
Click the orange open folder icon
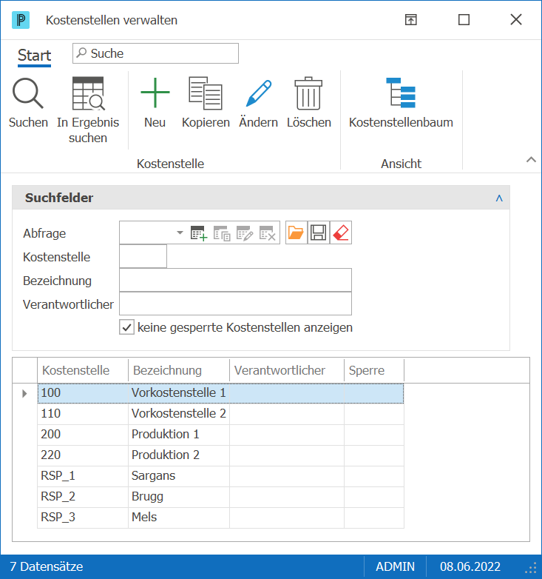pos(296,232)
